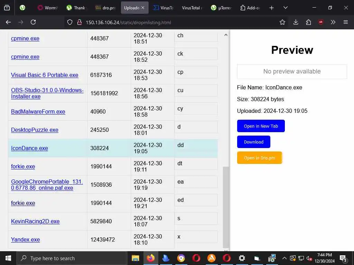
Task: Close the active Uploade tab
Action: tap(143, 8)
